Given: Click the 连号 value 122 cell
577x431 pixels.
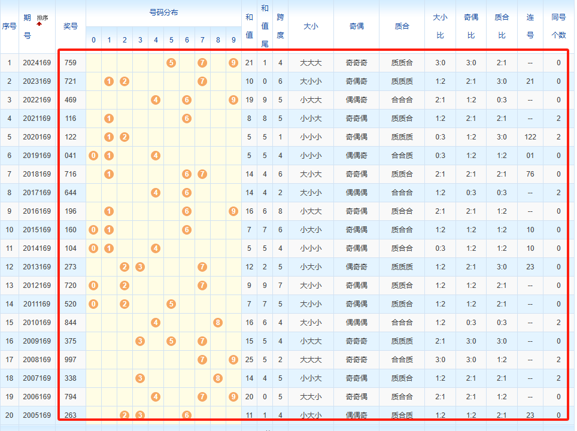Looking at the screenshot, I should [530, 137].
